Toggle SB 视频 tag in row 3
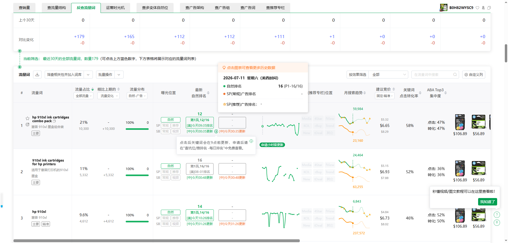Viewport: 508px width, 243px height. tap(176, 224)
